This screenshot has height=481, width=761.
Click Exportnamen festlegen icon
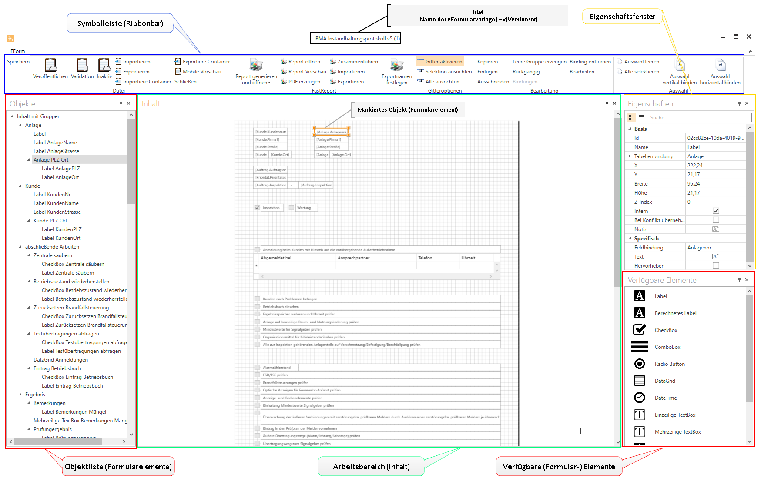click(x=397, y=65)
